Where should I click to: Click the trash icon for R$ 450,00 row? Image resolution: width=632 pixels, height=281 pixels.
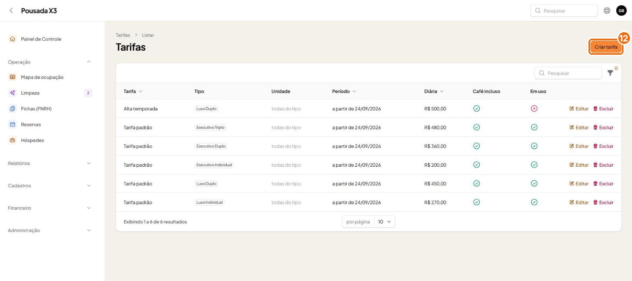click(595, 184)
